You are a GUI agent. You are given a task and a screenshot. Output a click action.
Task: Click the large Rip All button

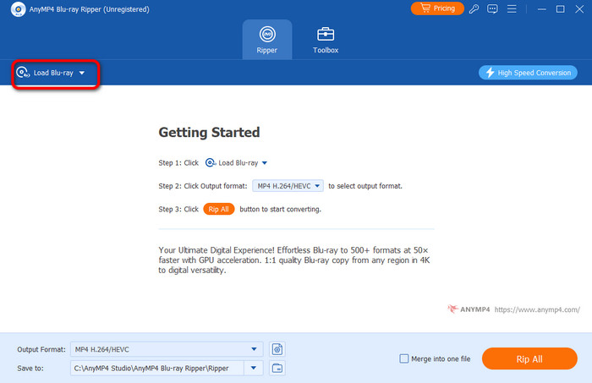(529, 358)
